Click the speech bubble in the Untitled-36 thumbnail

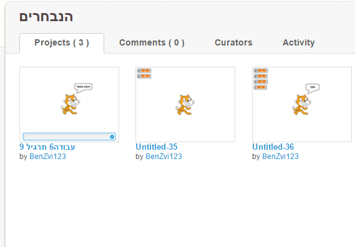313,89
